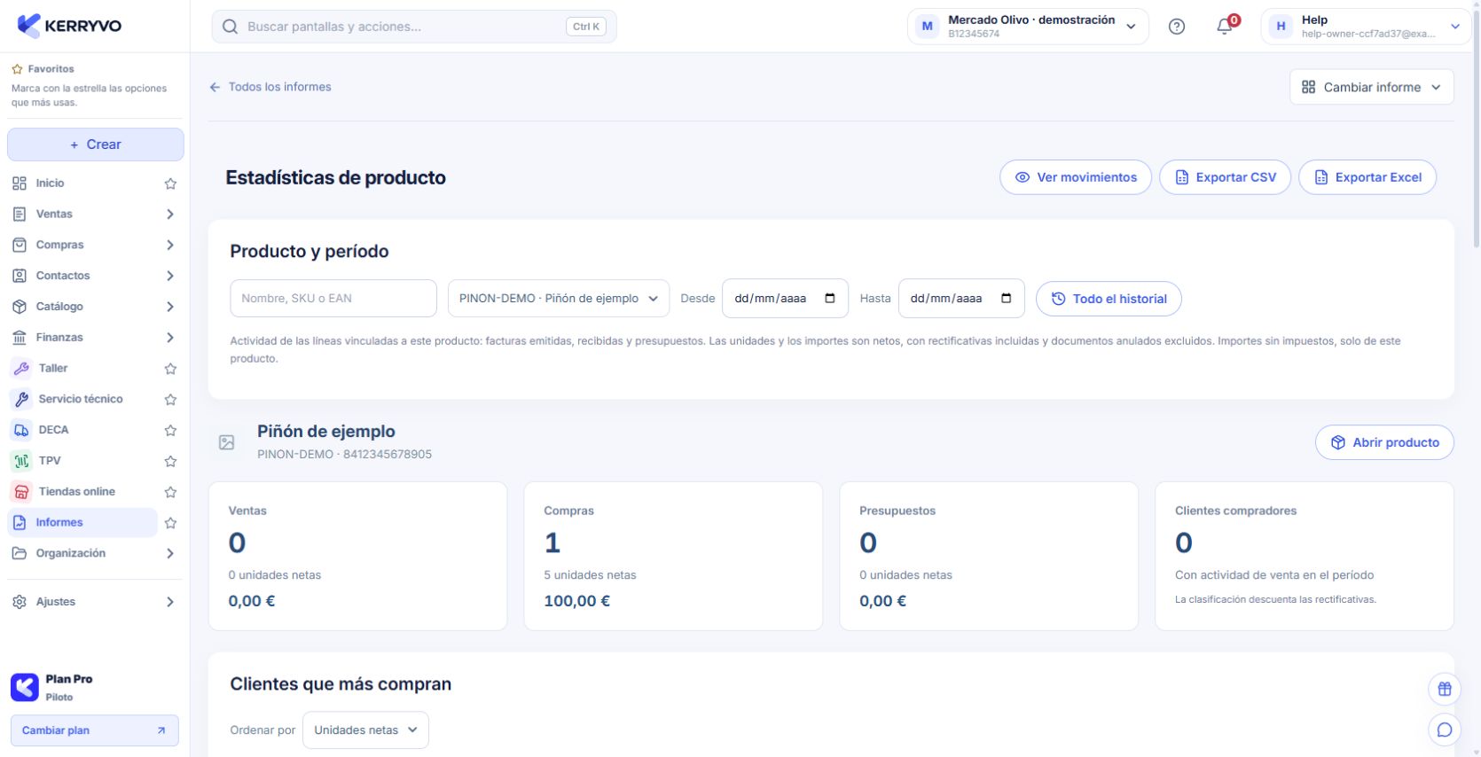Open the Help user account menu

pos(1366,27)
